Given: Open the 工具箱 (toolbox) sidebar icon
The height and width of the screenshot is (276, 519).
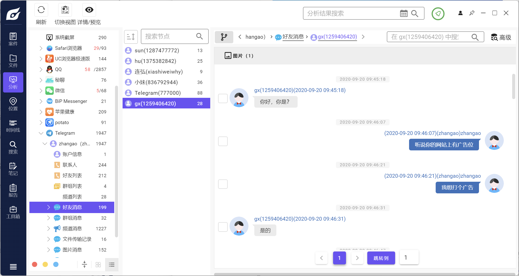Looking at the screenshot, I should (13, 212).
